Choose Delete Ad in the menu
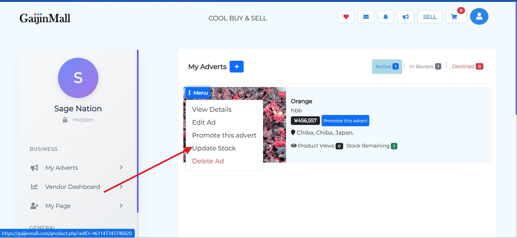This screenshot has height=238, width=517. pyautogui.click(x=208, y=161)
